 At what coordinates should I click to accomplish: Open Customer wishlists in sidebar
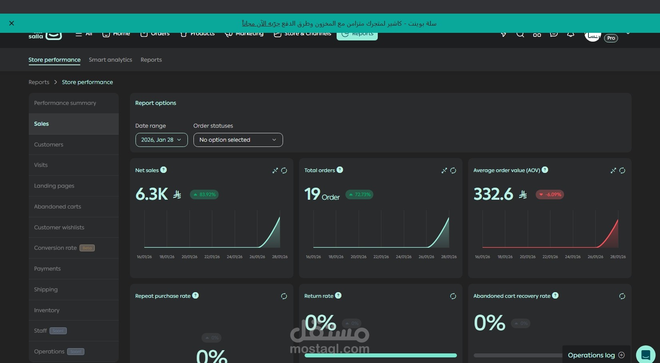coord(74,227)
